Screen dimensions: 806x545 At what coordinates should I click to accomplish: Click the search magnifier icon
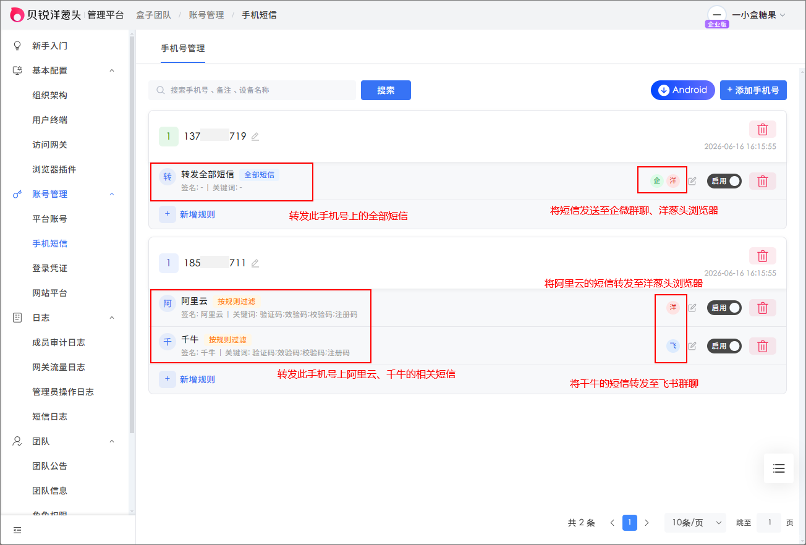161,90
